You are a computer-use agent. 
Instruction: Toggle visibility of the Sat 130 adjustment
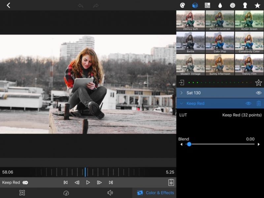tap(258, 93)
